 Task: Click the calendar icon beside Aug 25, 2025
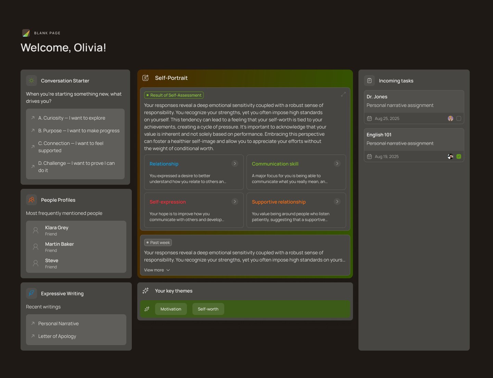pyautogui.click(x=369, y=119)
